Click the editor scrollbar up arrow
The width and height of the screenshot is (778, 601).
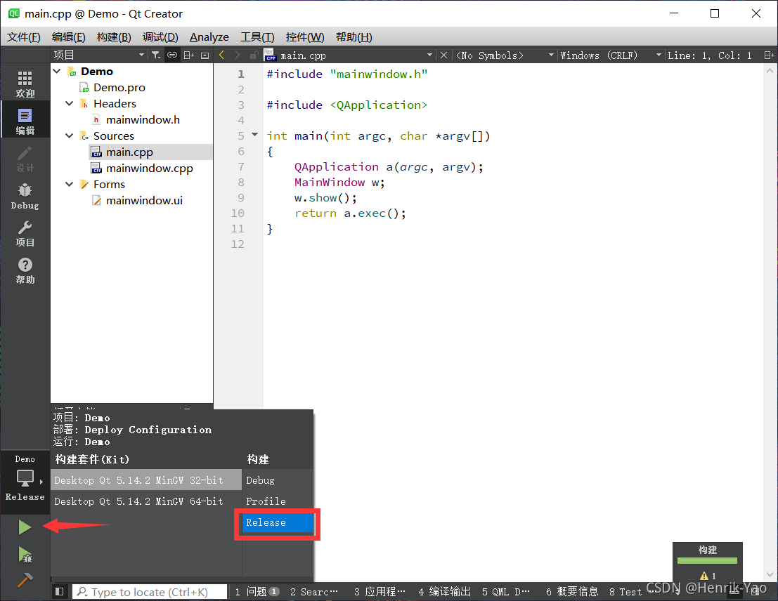[770, 71]
